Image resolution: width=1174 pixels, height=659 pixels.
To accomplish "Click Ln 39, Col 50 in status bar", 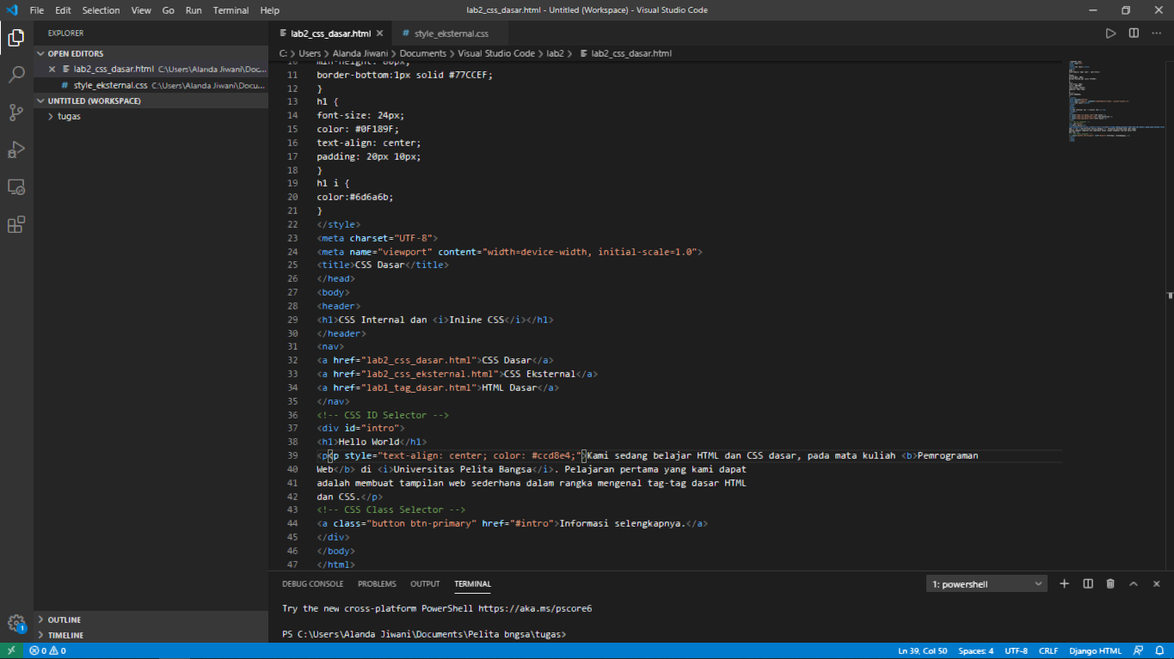I will pos(922,650).
